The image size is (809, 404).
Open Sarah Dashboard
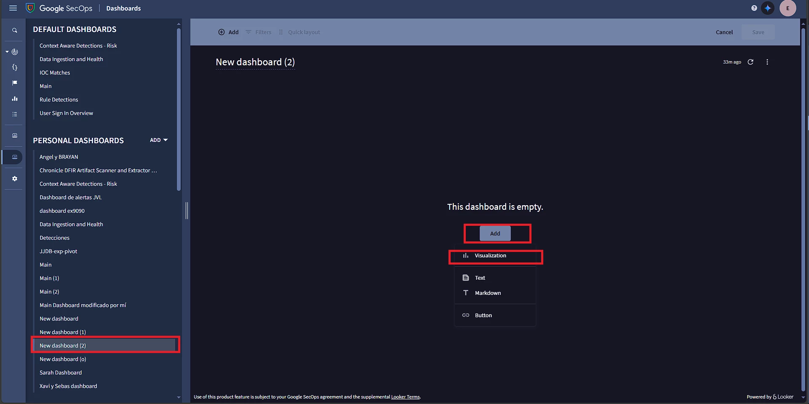click(x=61, y=372)
